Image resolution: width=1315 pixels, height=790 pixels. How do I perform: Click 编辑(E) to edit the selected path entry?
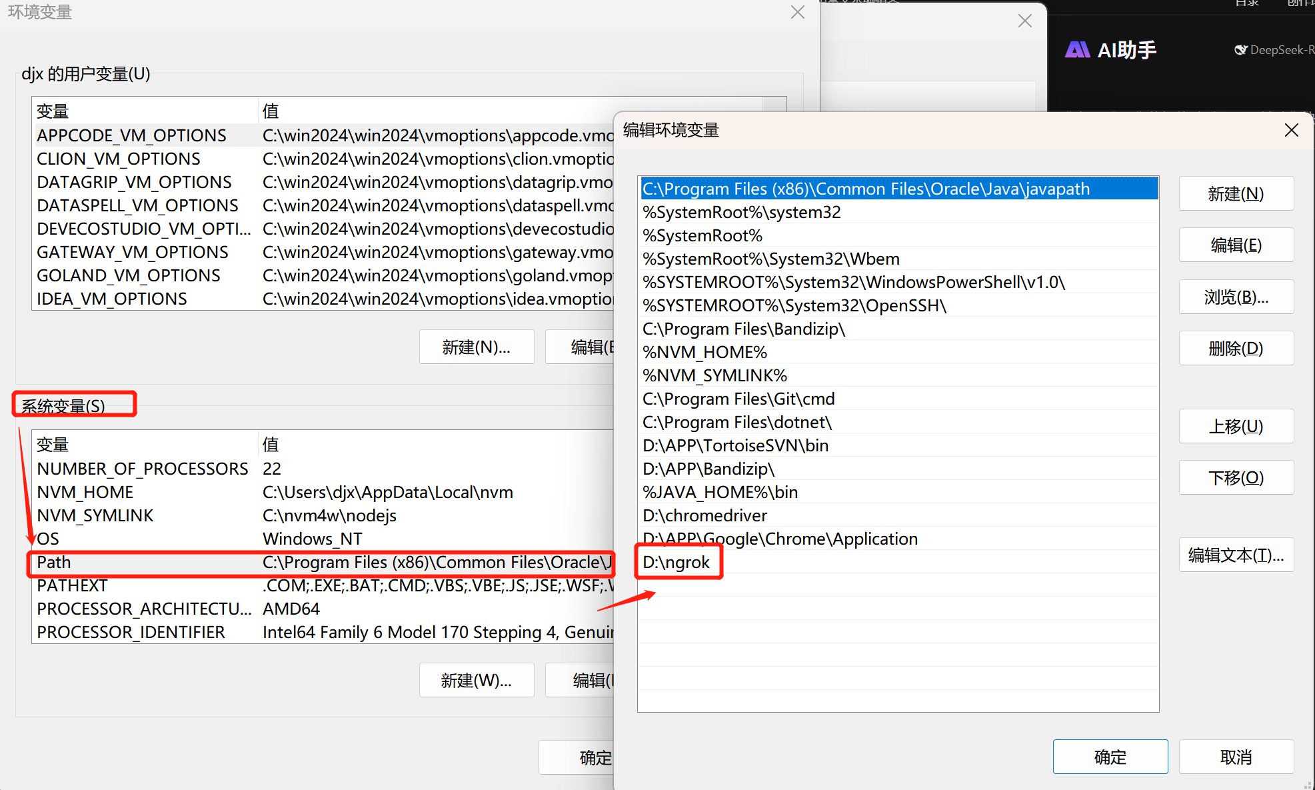coord(1236,245)
